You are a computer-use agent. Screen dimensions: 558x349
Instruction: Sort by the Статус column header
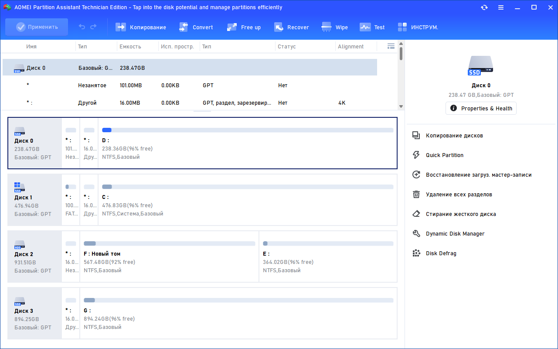(287, 47)
